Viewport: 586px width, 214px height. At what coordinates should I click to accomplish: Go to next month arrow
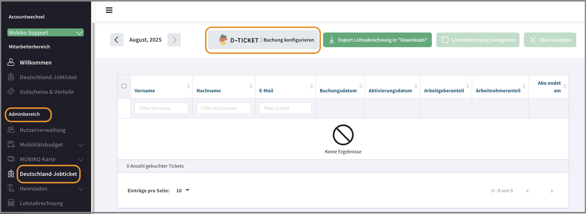(x=174, y=40)
